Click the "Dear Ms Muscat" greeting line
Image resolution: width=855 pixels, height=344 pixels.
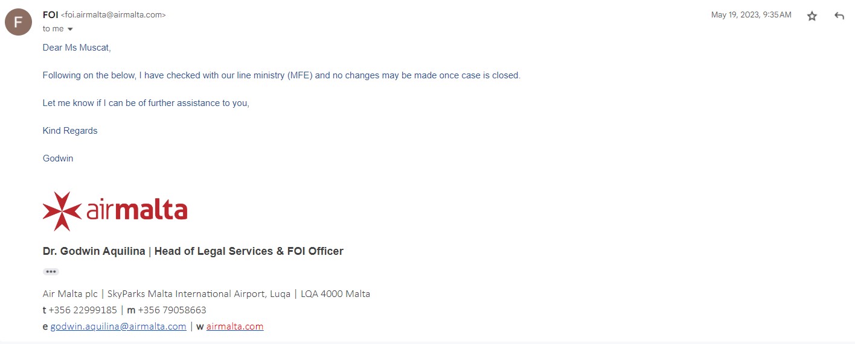click(77, 48)
